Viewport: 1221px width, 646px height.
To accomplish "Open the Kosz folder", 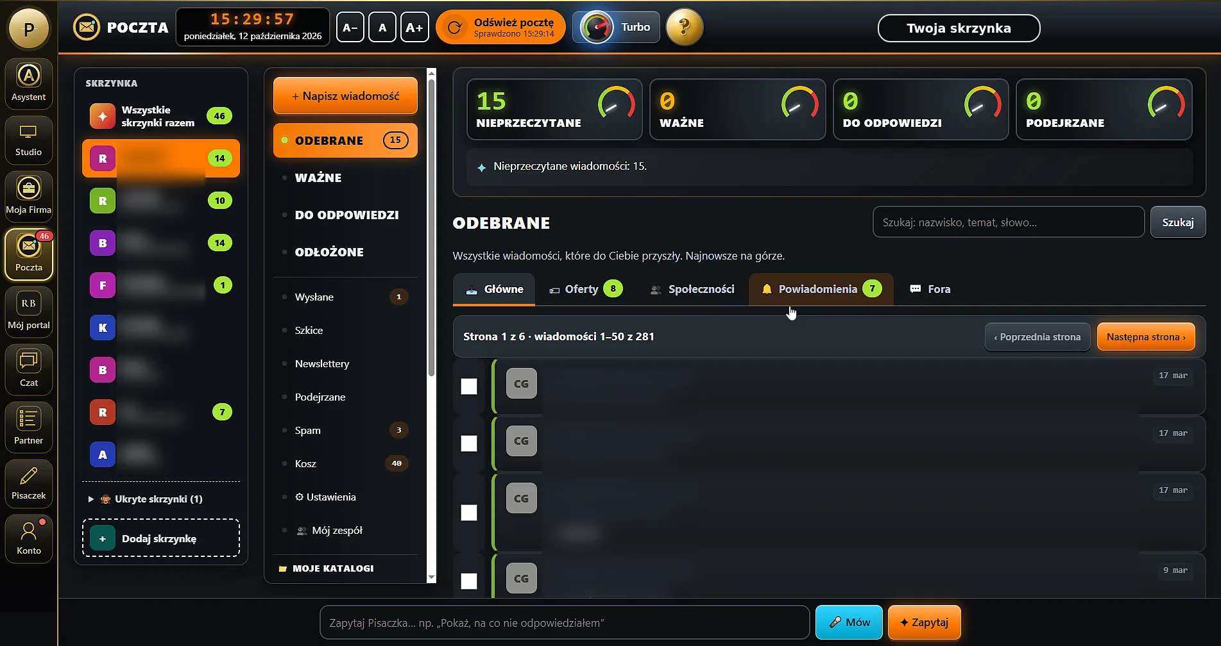I will point(345,463).
